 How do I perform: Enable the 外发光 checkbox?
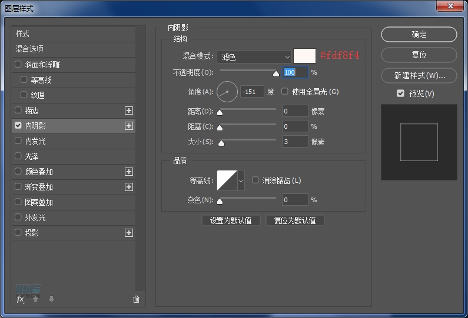pos(18,217)
